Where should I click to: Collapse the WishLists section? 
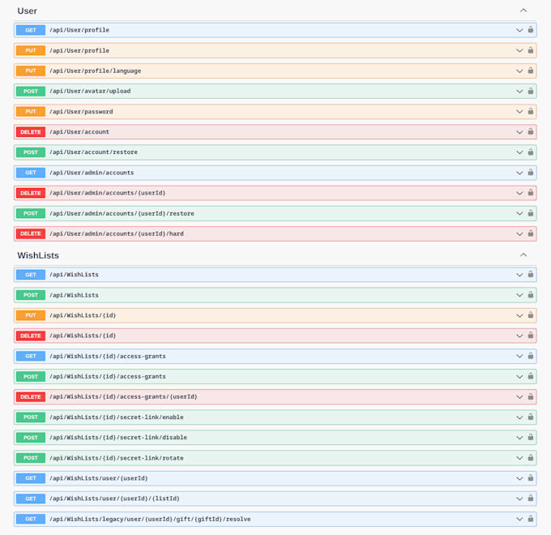[523, 255]
